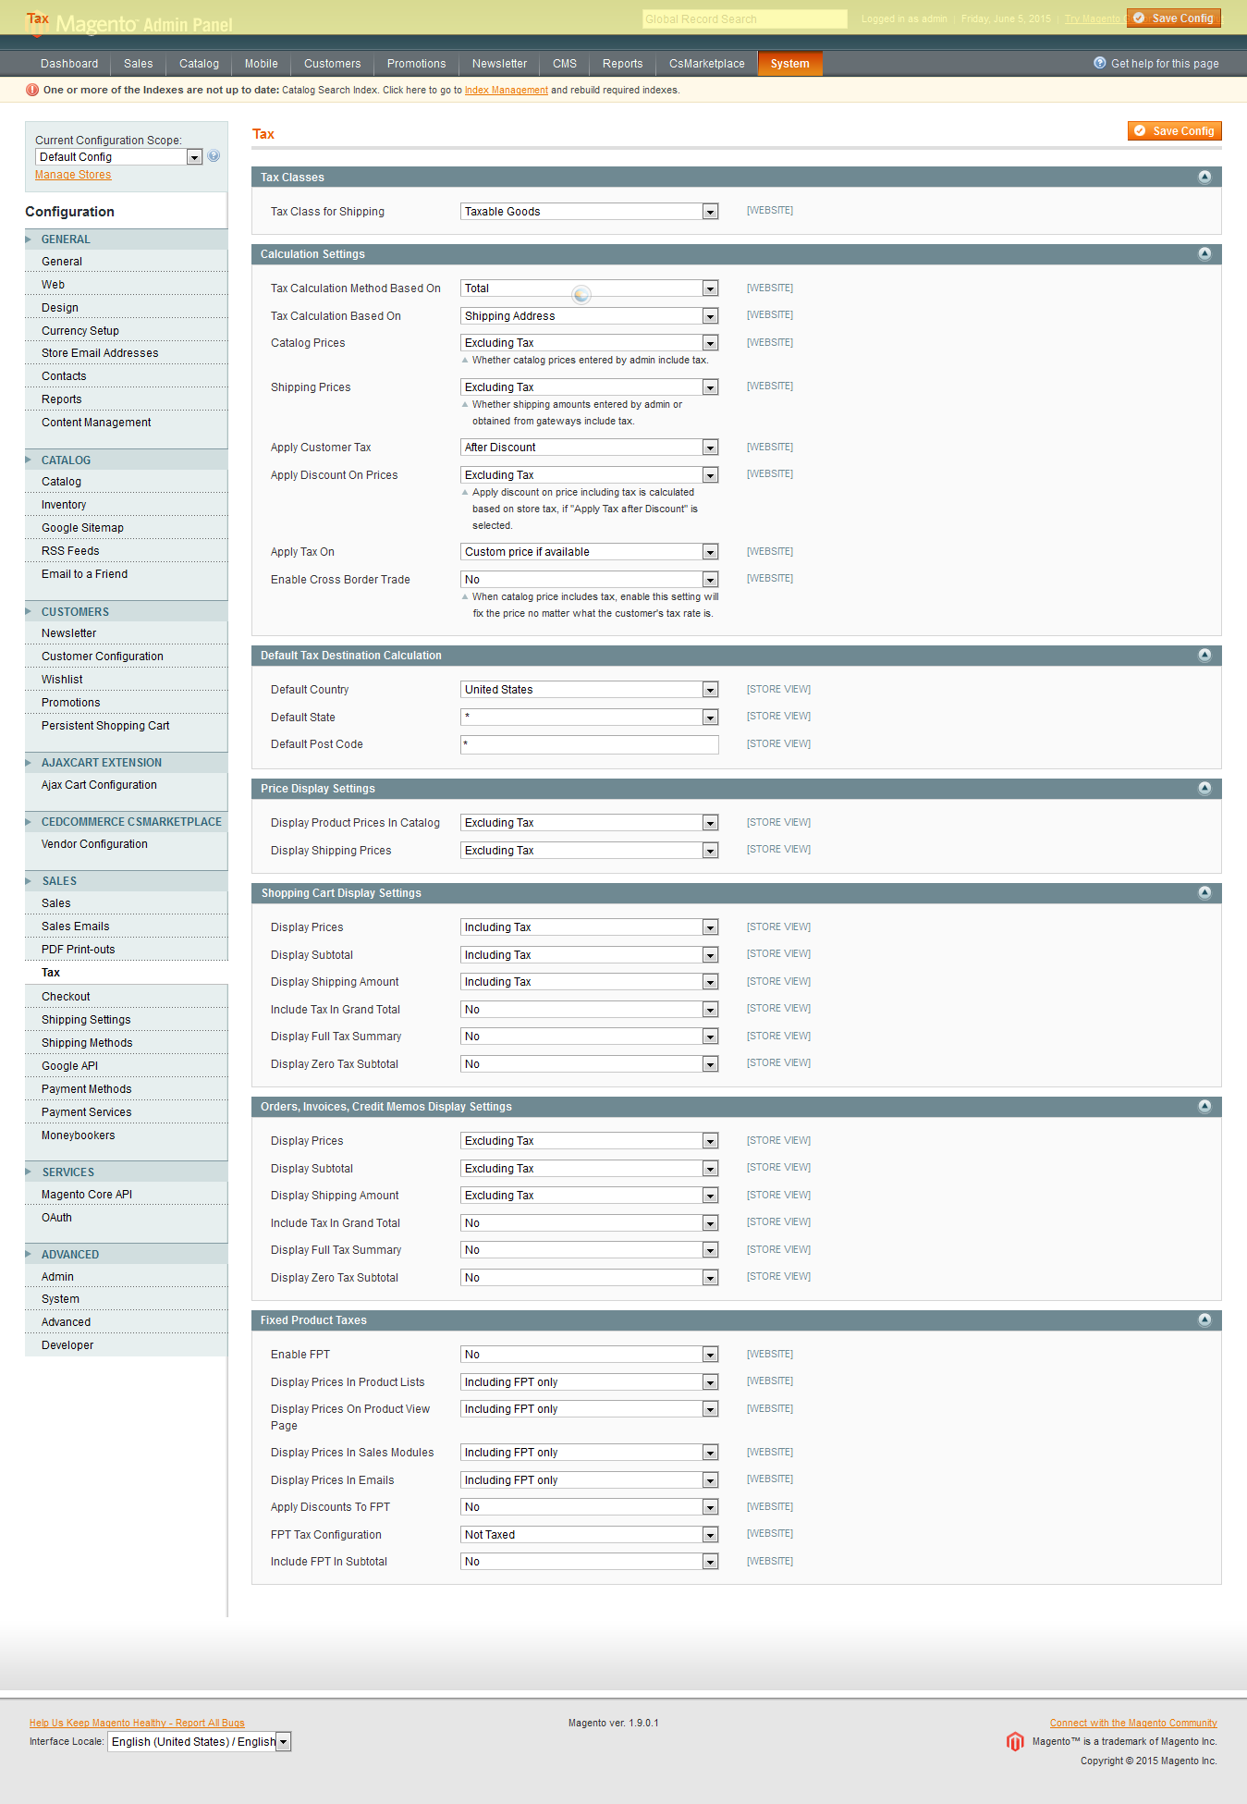Collapse Fixed Product Taxes via its arrow icon
1247x1804 pixels.
pos(1204,1319)
